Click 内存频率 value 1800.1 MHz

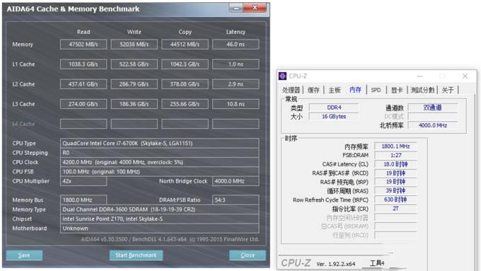[x=395, y=146]
